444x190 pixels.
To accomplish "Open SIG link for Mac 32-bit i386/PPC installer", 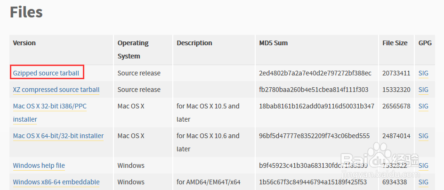I will click(423, 107).
